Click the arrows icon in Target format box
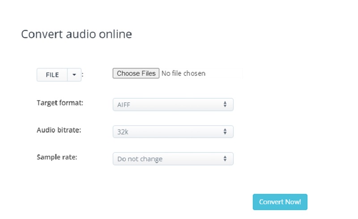Image resolution: width=358 pixels, height=219 pixels. pos(225,104)
